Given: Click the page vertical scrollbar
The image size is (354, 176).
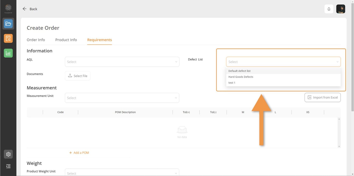Looking at the screenshot, I should [352, 57].
